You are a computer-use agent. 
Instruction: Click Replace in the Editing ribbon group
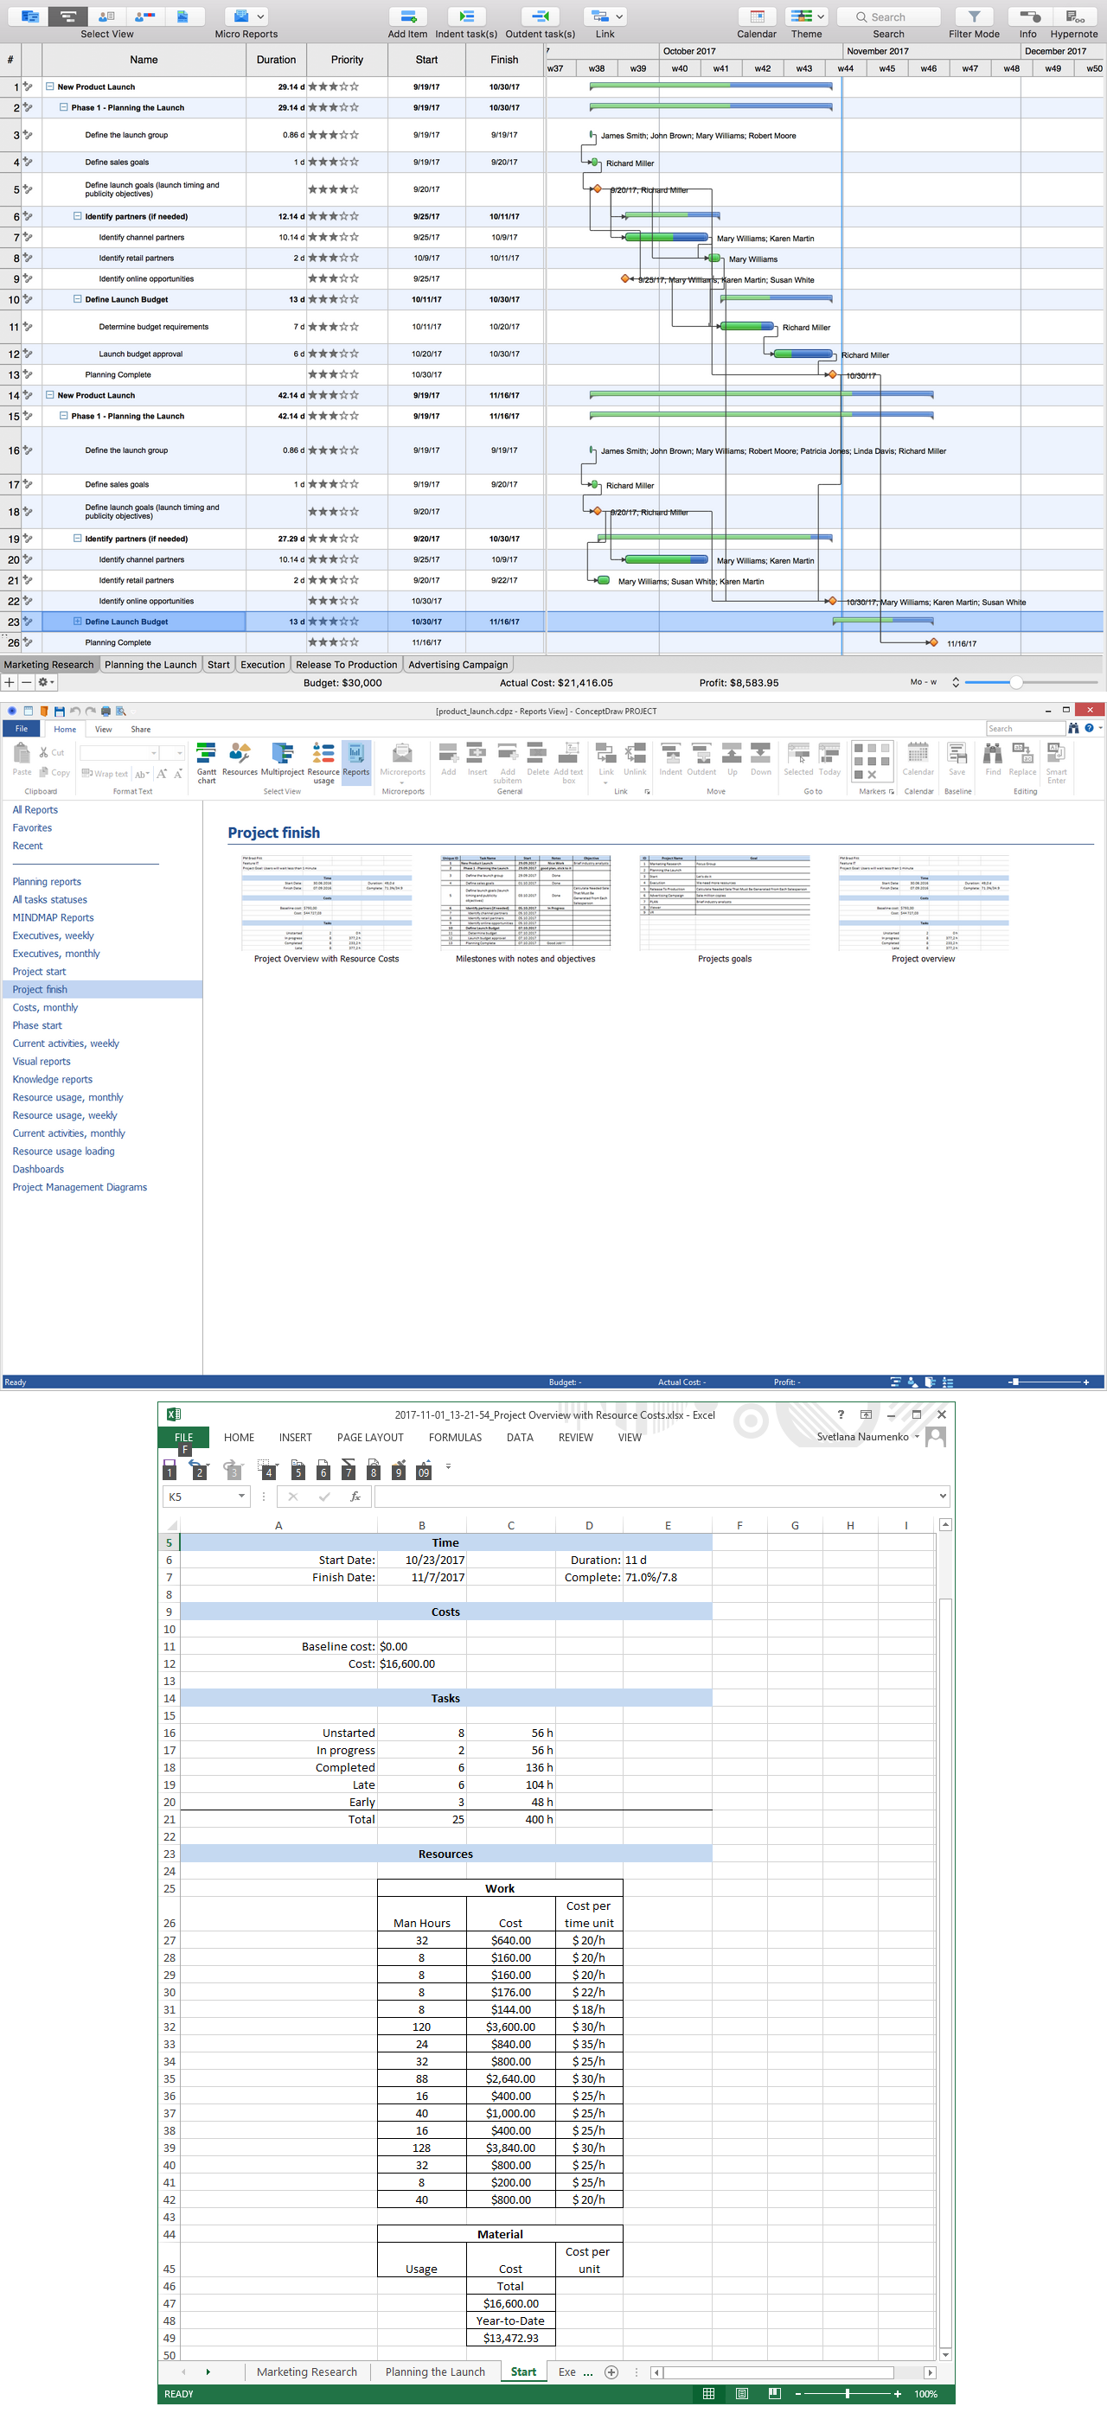click(x=1022, y=759)
